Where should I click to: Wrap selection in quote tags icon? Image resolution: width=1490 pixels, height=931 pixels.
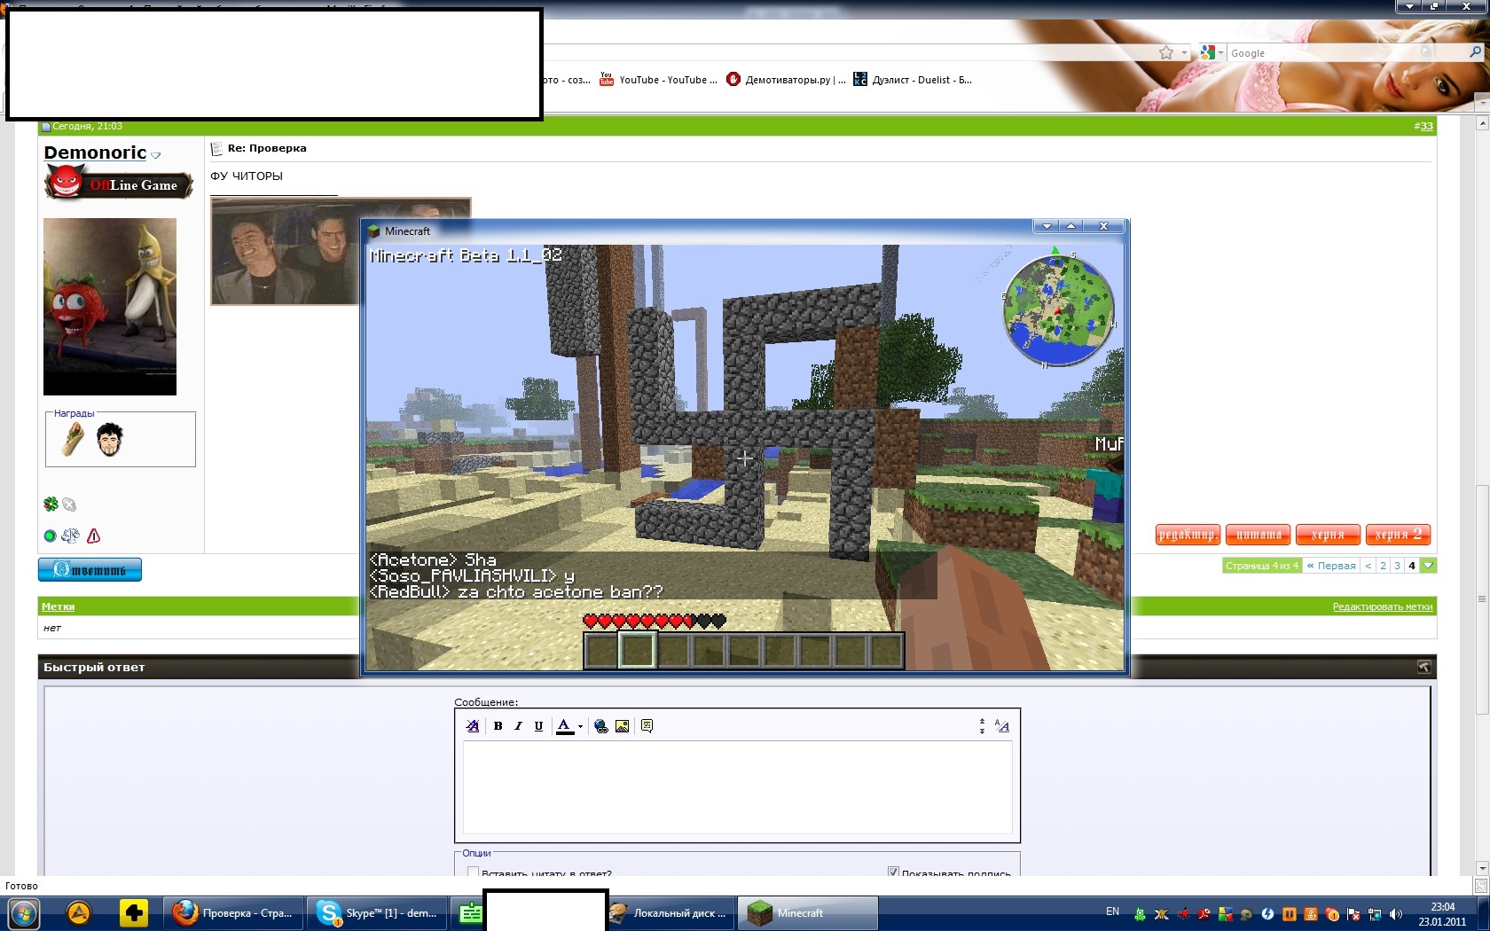tap(647, 726)
